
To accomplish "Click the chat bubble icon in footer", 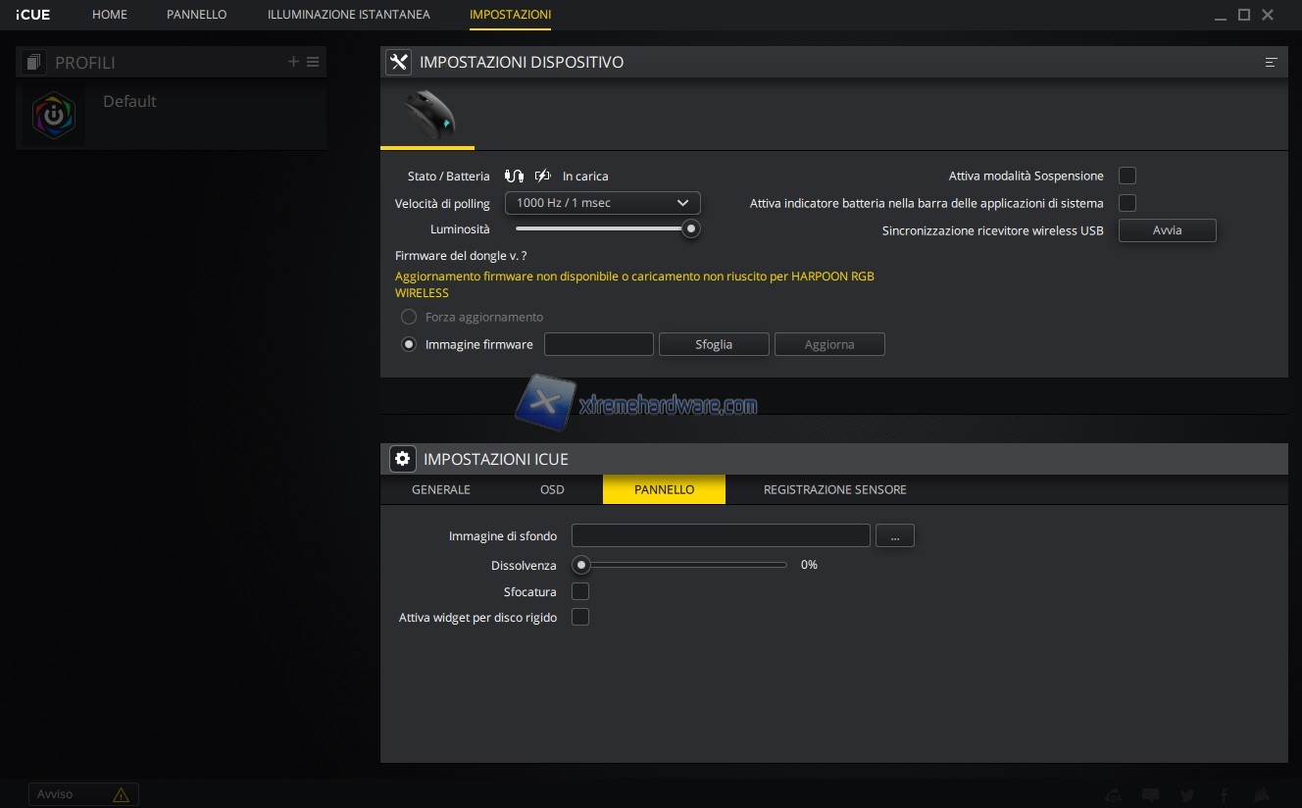I will click(1150, 795).
